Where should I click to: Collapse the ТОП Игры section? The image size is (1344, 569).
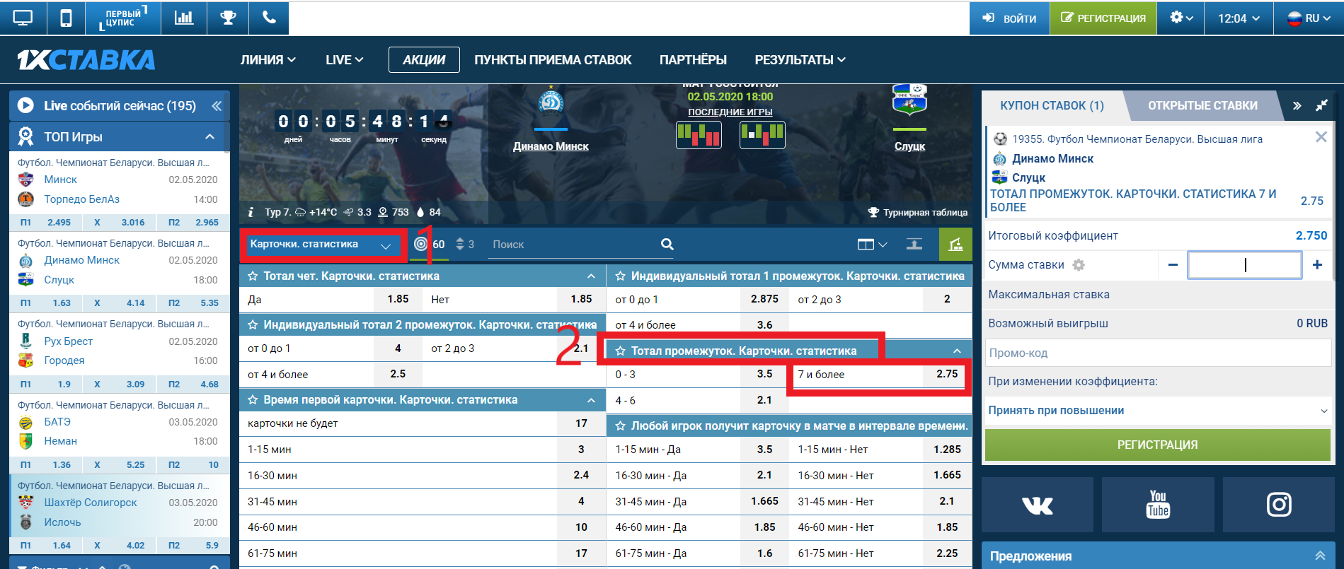[209, 136]
